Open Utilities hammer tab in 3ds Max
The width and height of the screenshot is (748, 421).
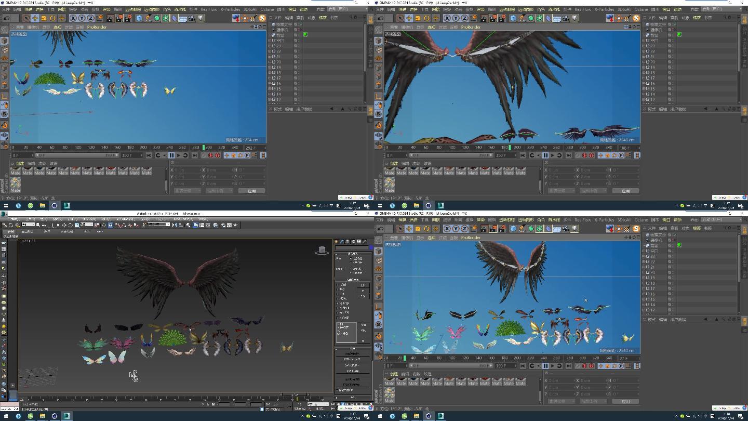point(364,241)
